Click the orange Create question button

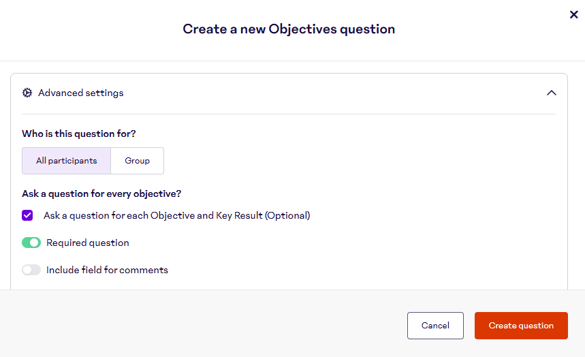521,326
